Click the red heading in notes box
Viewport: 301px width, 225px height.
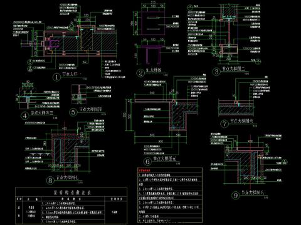point(146,170)
